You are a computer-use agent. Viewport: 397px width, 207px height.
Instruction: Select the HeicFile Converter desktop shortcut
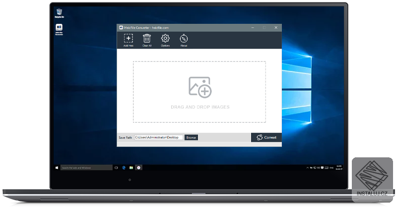(x=59, y=30)
